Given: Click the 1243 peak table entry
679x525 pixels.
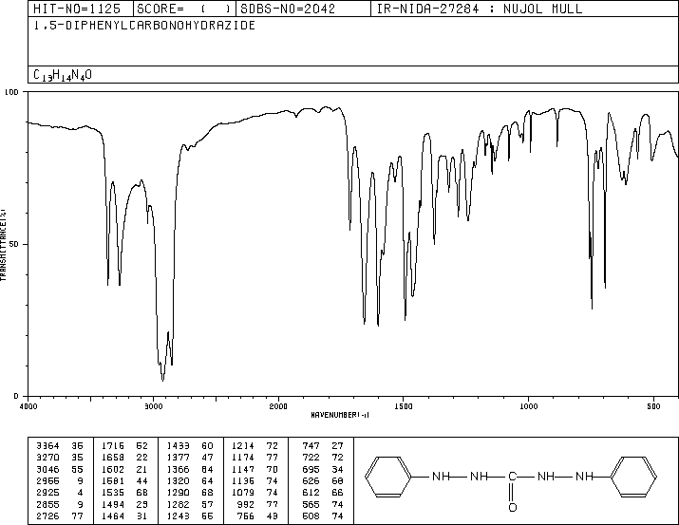Looking at the screenshot, I should [x=190, y=516].
